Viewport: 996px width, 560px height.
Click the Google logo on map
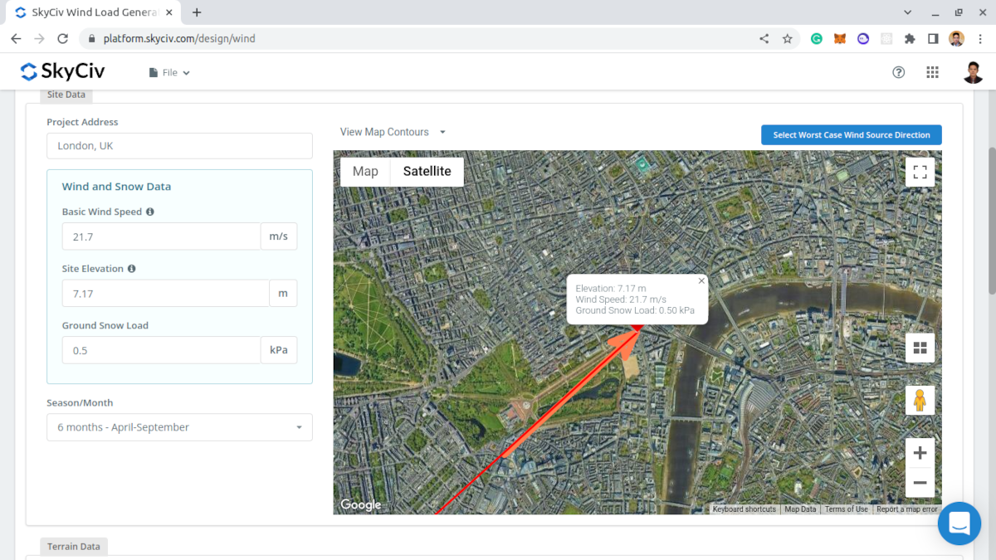click(x=361, y=504)
